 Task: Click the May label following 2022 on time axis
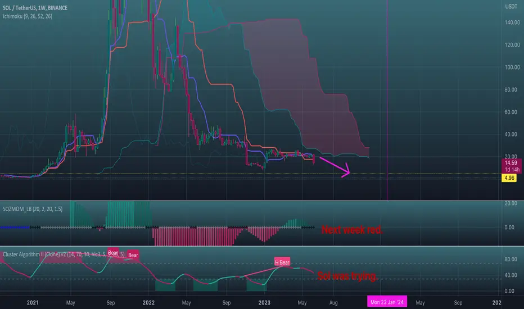pyautogui.click(x=187, y=303)
